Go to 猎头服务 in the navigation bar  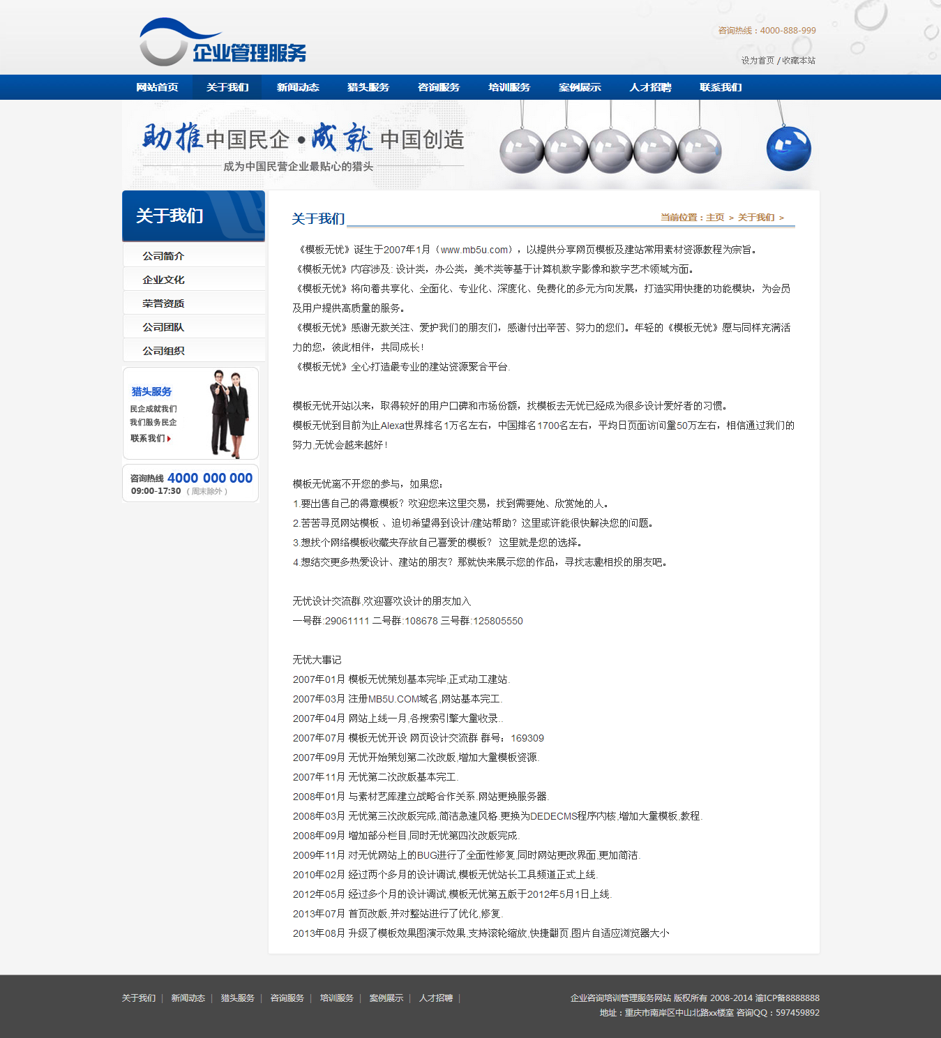click(x=368, y=87)
